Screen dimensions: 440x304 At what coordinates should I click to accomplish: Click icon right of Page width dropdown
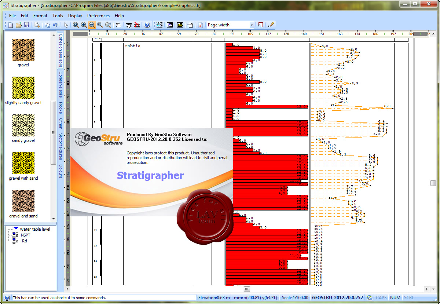click(261, 25)
